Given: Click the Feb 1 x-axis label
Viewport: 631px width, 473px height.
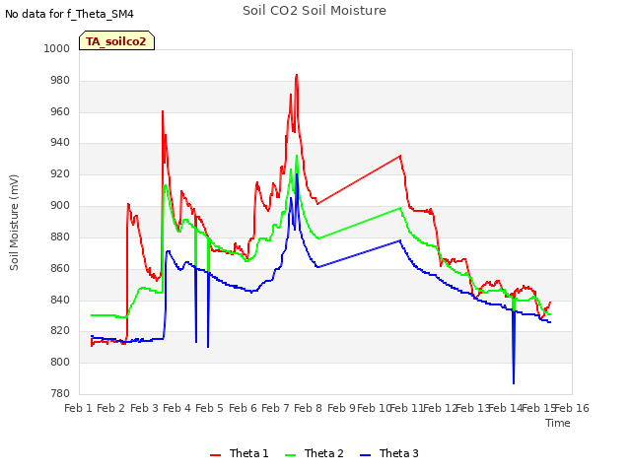Looking at the screenshot, I should [x=78, y=408].
